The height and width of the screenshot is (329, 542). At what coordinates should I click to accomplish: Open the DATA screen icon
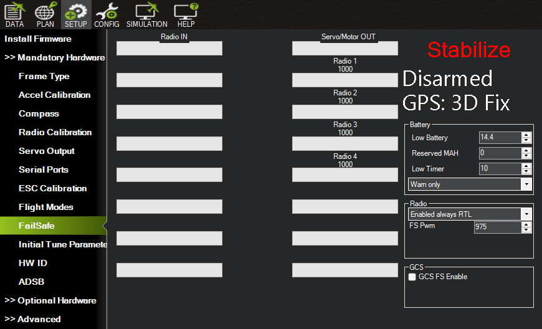pyautogui.click(x=14, y=14)
